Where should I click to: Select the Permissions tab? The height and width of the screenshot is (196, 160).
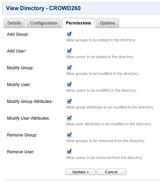point(79,23)
